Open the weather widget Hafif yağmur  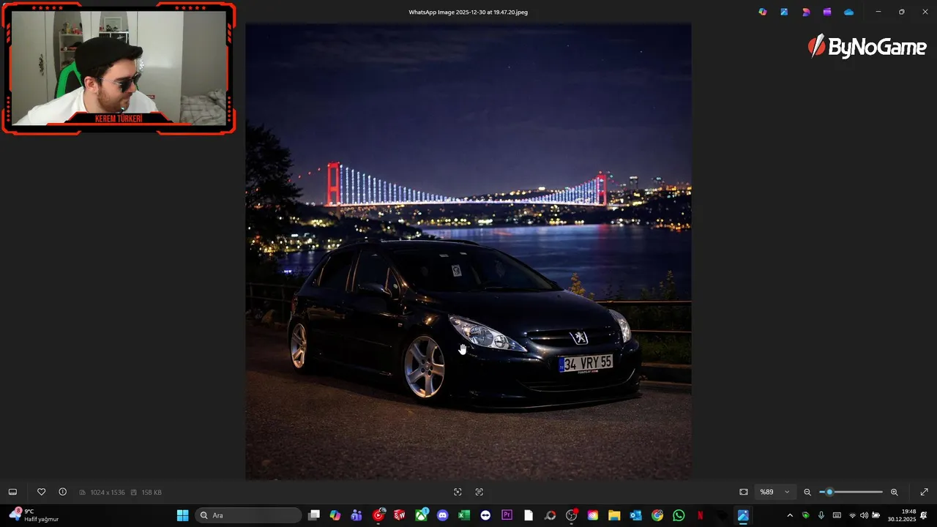click(34, 515)
